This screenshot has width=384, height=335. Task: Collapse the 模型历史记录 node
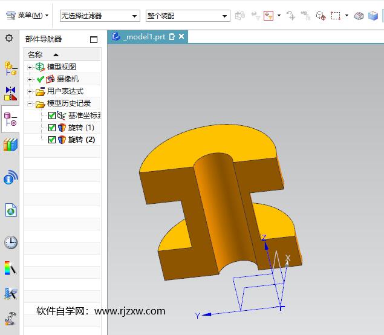30,104
